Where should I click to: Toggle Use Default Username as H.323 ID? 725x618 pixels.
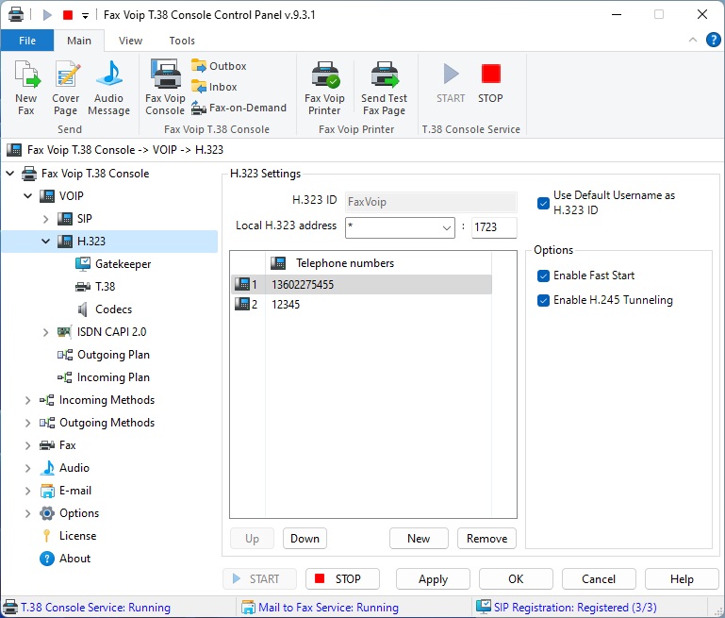(x=543, y=203)
